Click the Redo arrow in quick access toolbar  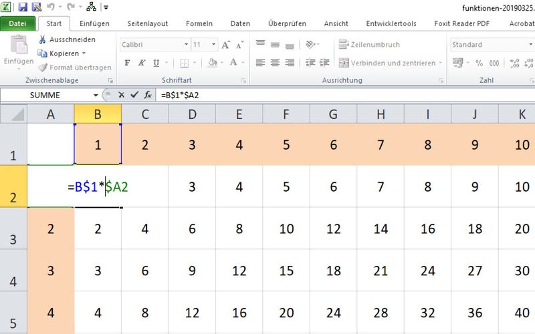click(71, 7)
